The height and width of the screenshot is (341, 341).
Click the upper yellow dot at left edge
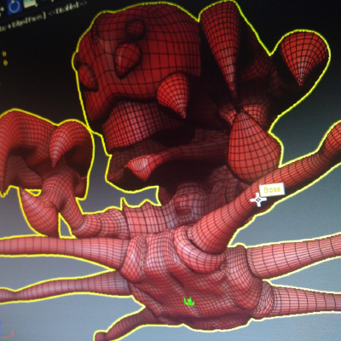click(x=4, y=54)
